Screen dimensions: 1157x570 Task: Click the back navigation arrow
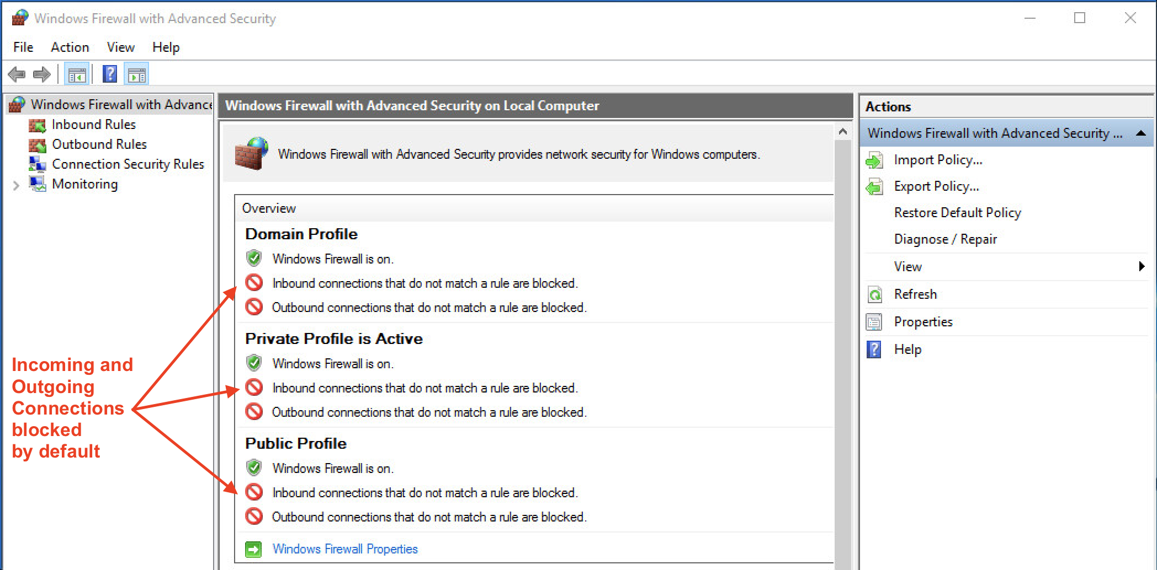coord(16,74)
